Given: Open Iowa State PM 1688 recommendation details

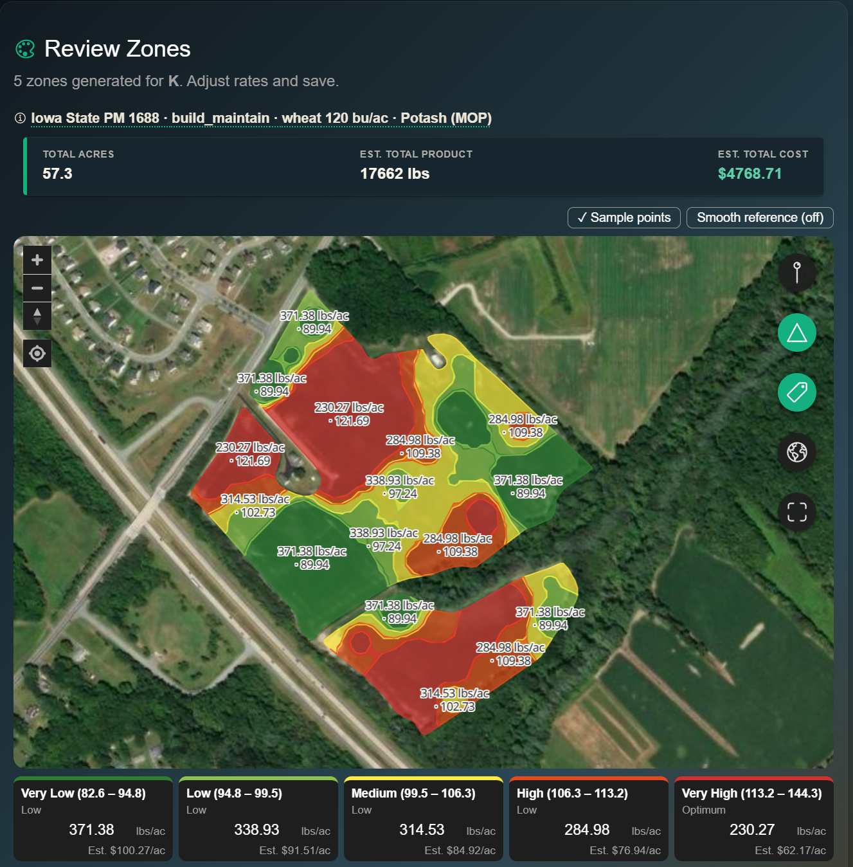Looking at the screenshot, I should [261, 118].
